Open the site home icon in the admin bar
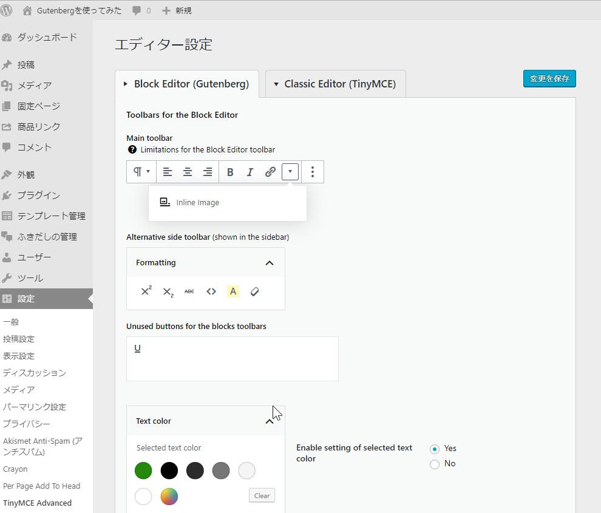Screen dimensions: 601x513 27,11
